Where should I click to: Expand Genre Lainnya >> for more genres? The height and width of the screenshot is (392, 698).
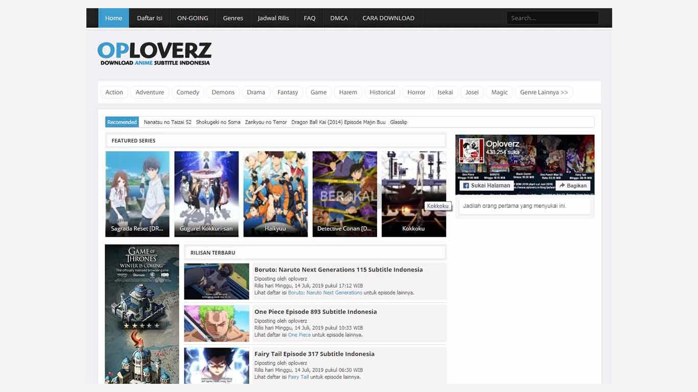click(544, 92)
